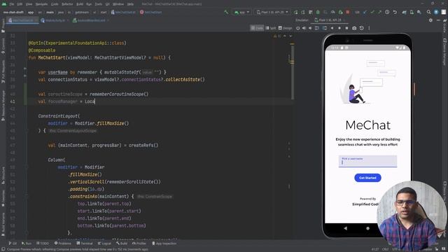
Task: Click the emulator toolbar Back triangle icon
Action: 332,28
